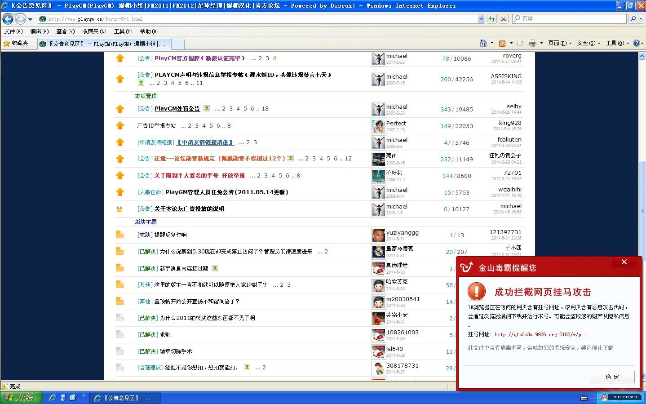The image size is (646, 404).
Task: Click the Read Mail envelope icon
Action: click(x=520, y=43)
